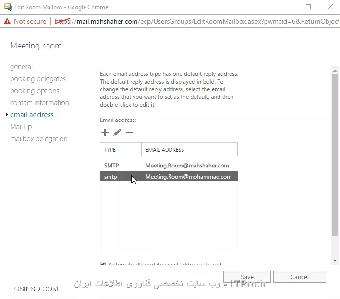This screenshot has width=340, height=299.
Task: Add a new email address with plus icon
Action: [105, 132]
